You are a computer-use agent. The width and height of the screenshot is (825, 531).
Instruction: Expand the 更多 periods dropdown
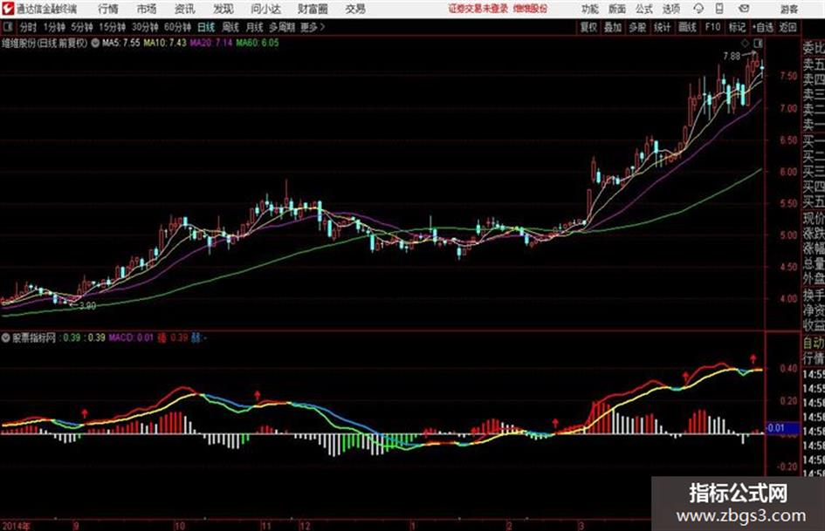[313, 27]
